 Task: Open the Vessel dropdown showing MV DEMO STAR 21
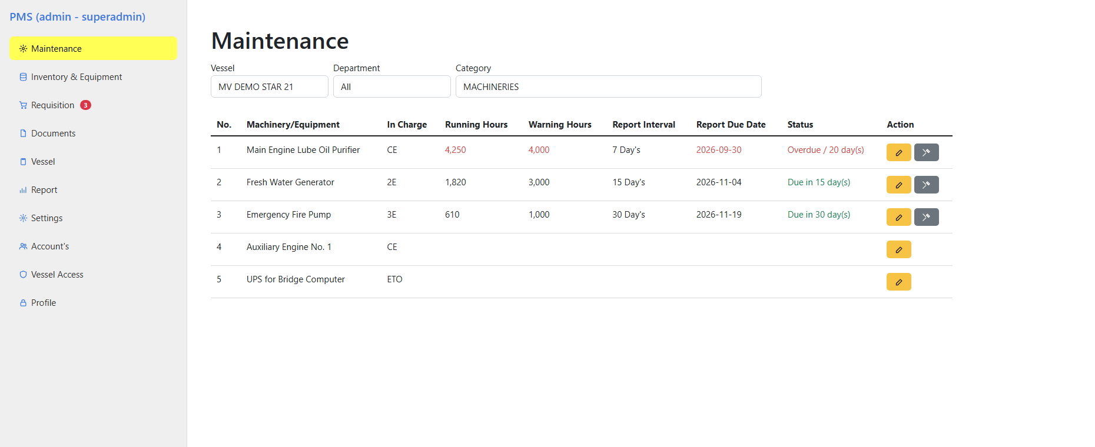point(270,86)
